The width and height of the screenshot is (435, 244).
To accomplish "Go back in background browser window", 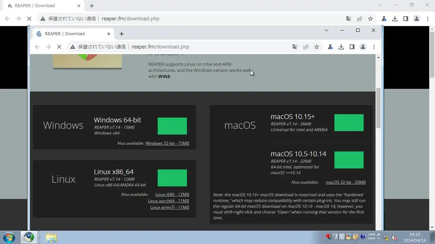I will tap(7, 19).
